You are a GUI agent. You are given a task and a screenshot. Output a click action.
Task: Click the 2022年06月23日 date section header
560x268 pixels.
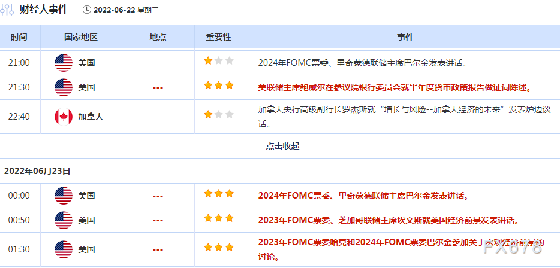(x=37, y=171)
